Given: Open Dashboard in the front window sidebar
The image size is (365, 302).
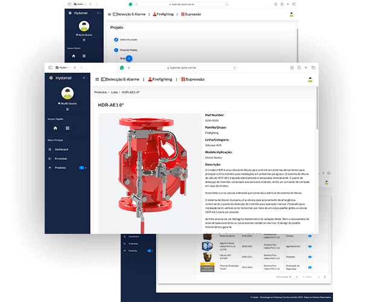Looking at the screenshot, I should [61, 149].
